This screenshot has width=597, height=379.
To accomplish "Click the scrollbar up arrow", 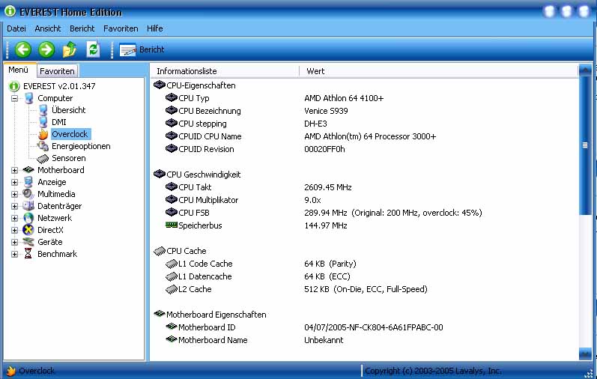I will pyautogui.click(x=585, y=70).
